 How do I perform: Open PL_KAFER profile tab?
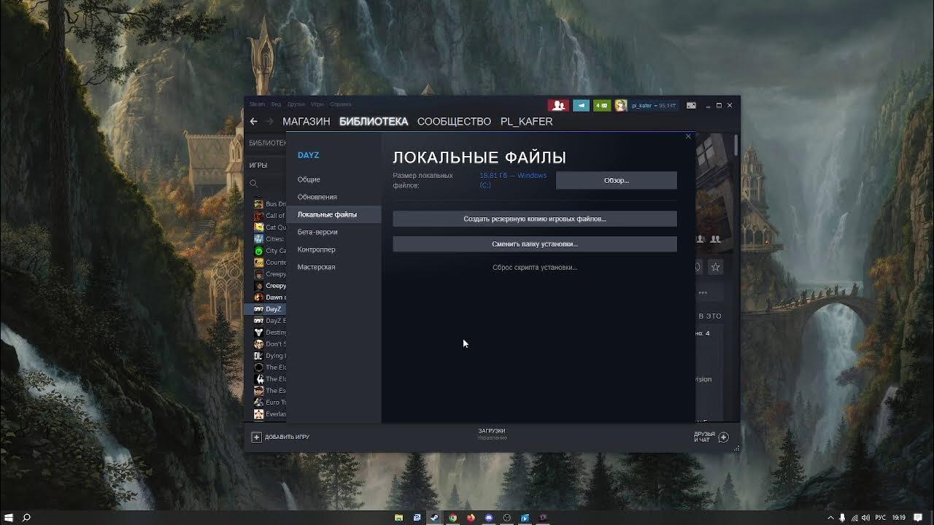(526, 122)
